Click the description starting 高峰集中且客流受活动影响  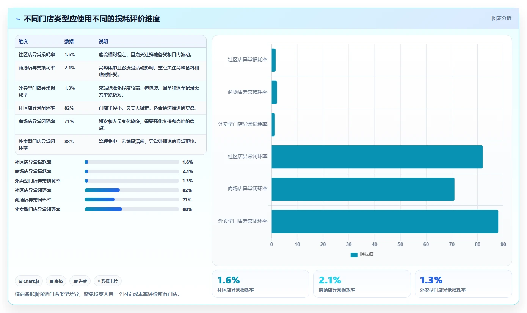tap(149, 71)
